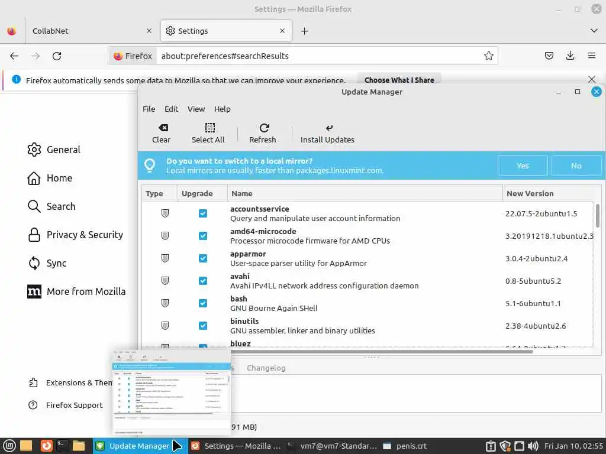Image resolution: width=606 pixels, height=454 pixels.
Task: Click the Choose What I Share button
Action: pos(399,79)
